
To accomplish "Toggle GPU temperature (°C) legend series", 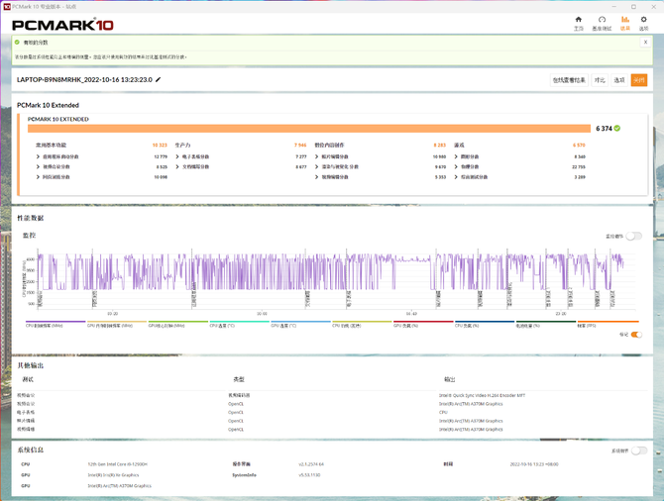I will (300, 324).
